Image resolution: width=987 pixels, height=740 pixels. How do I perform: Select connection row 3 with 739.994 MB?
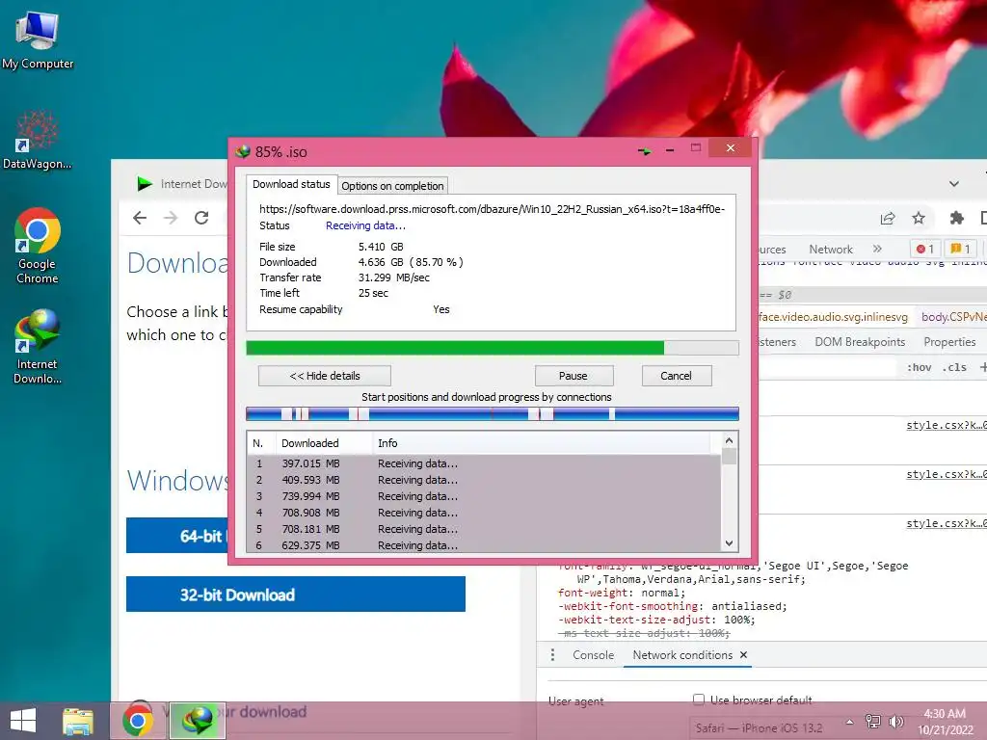(484, 496)
